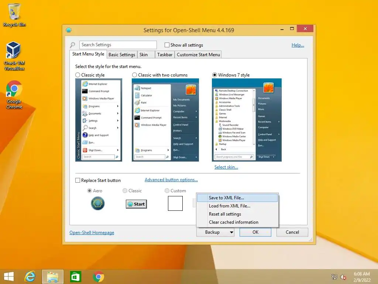Click the Classic style preview thumbnail
Image resolution: width=378 pixels, height=284 pixels.
pyautogui.click(x=99, y=120)
